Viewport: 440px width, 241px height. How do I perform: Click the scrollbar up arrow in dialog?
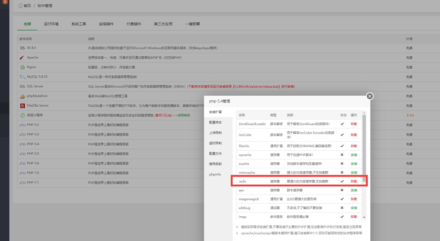point(364,113)
